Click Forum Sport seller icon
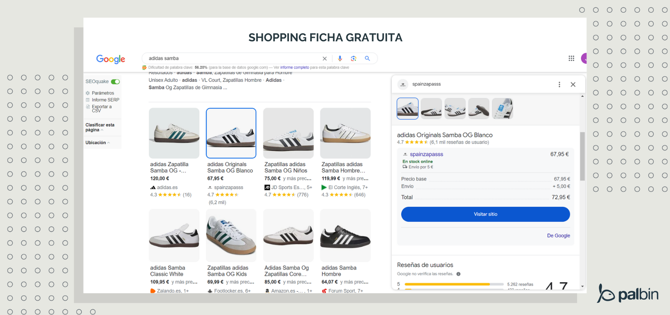Screen dimensions: 670x315 tap(324, 291)
